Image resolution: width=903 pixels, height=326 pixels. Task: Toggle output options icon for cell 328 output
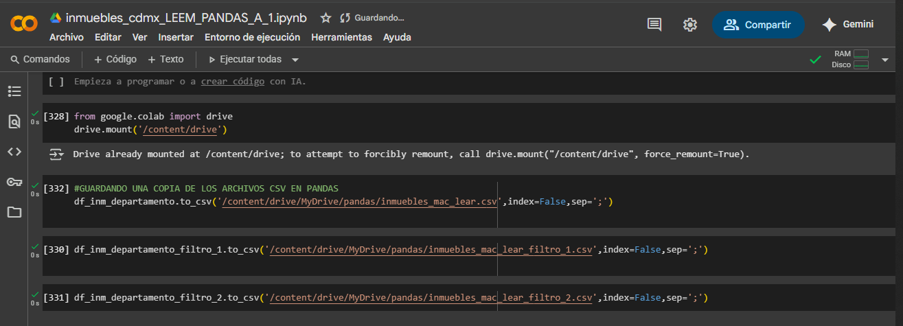tap(56, 154)
